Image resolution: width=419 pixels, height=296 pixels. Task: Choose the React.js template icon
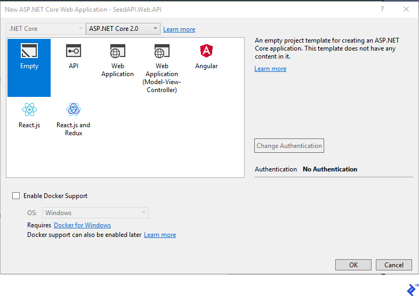[x=29, y=110]
